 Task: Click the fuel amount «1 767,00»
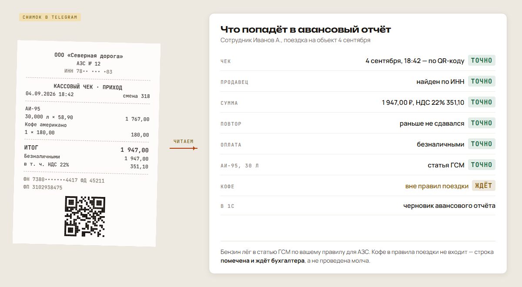(x=137, y=119)
